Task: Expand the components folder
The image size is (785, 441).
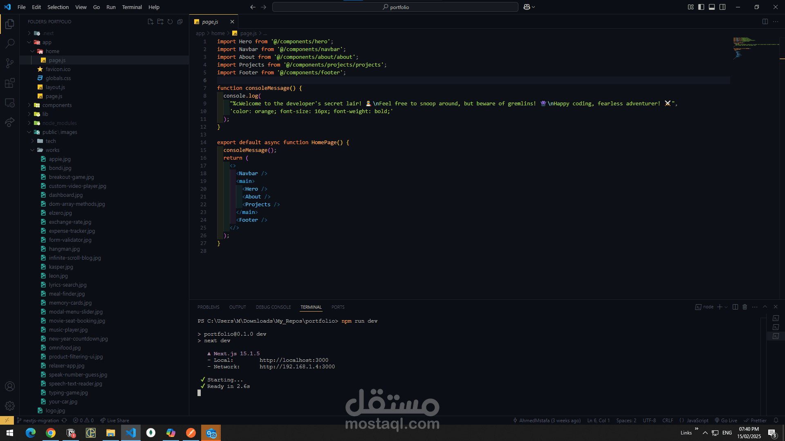Action: [x=57, y=105]
